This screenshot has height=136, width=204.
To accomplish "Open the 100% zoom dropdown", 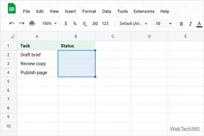I will click(x=49, y=23).
